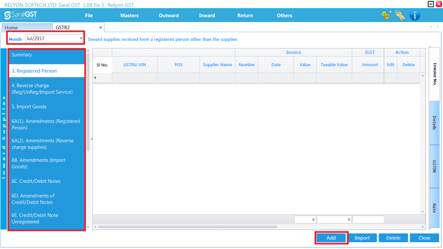Select 6C. Credit/Debit Notes
This screenshot has height=249, width=443.
click(47, 181)
